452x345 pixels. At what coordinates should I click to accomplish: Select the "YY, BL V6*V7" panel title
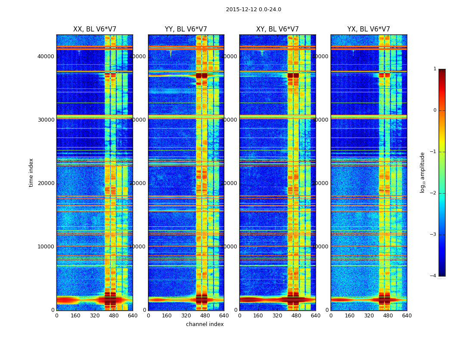tap(186, 29)
